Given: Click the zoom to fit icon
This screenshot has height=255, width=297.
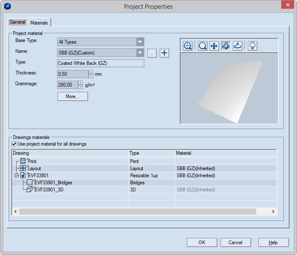Looking at the screenshot, I should pos(188,46).
